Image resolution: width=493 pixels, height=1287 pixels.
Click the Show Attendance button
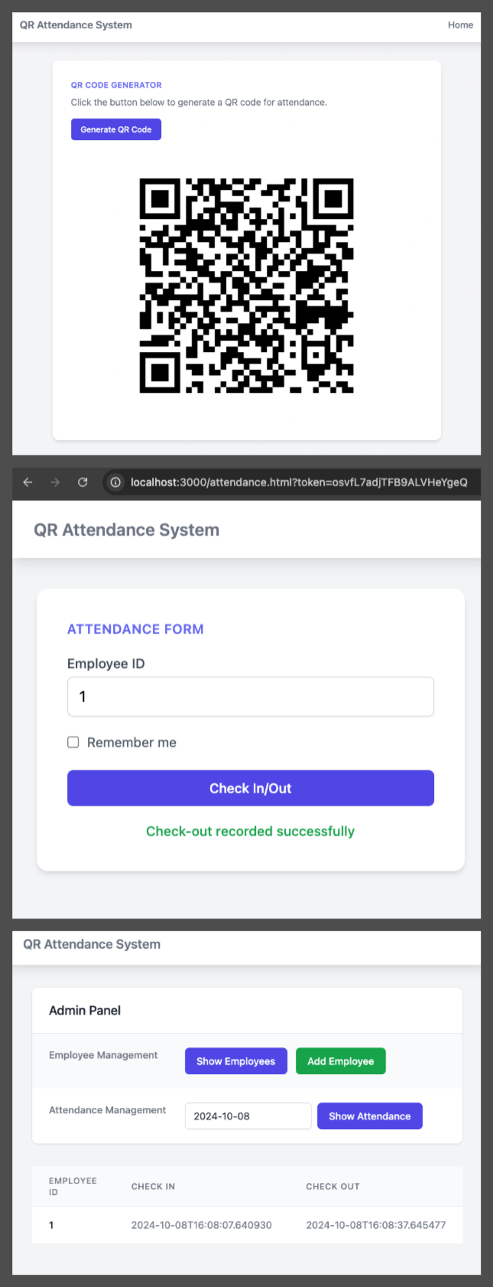coord(370,1116)
